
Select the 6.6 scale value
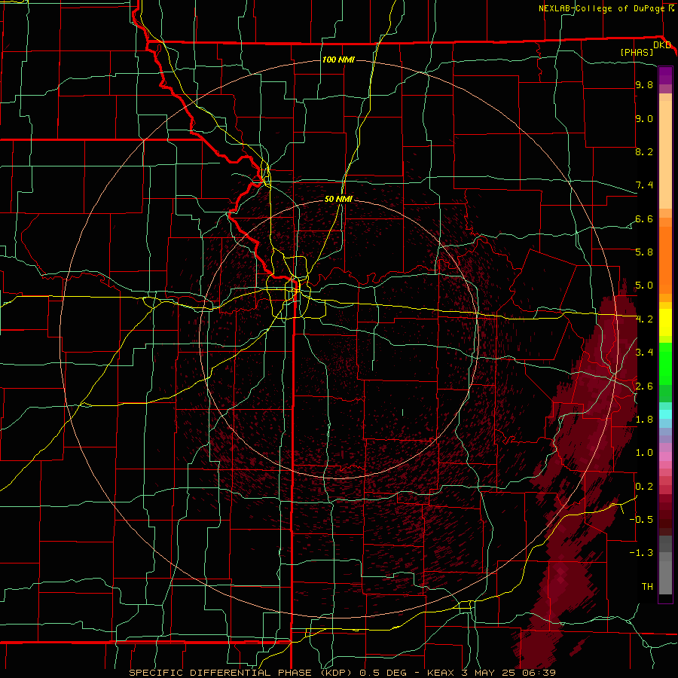(644, 218)
